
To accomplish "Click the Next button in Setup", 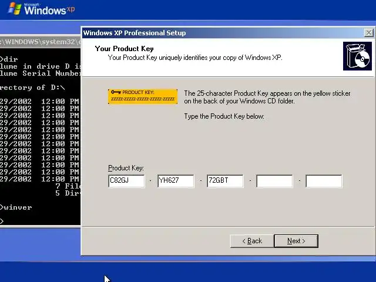I will coord(296,241).
